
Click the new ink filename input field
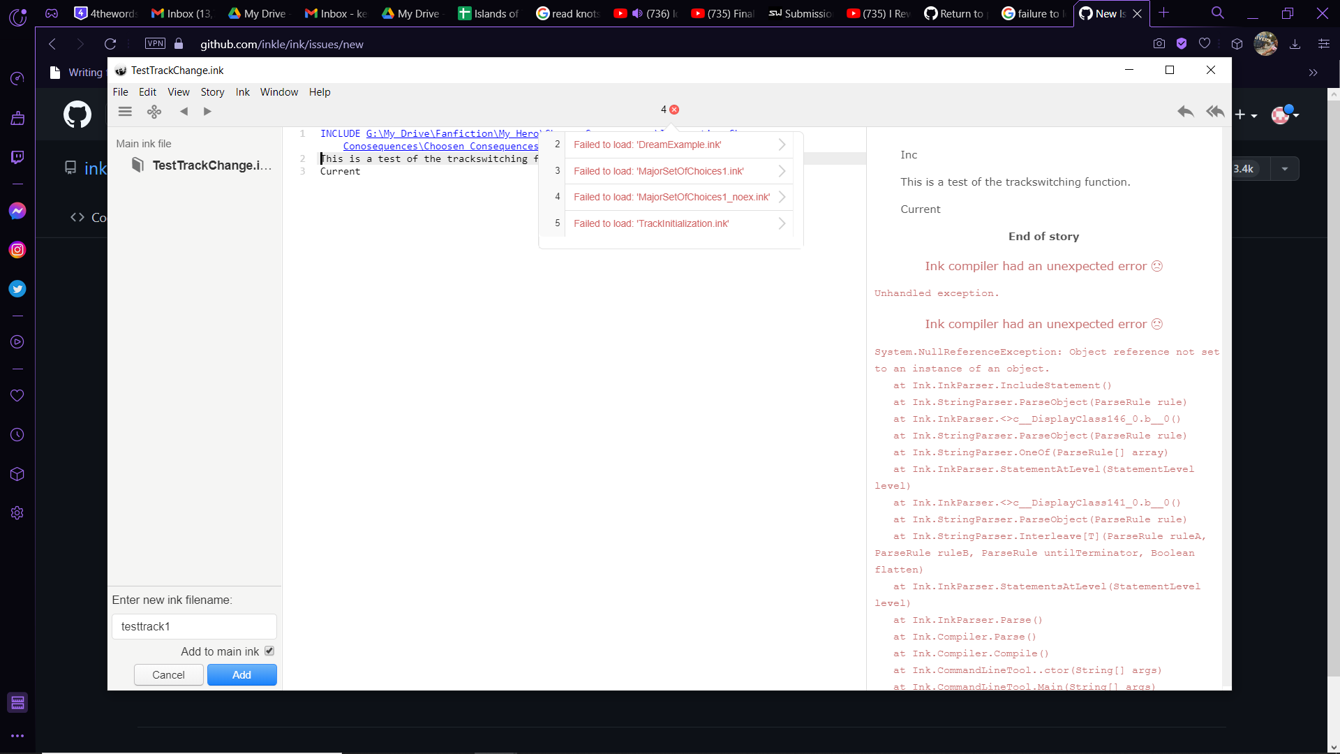pos(194,626)
